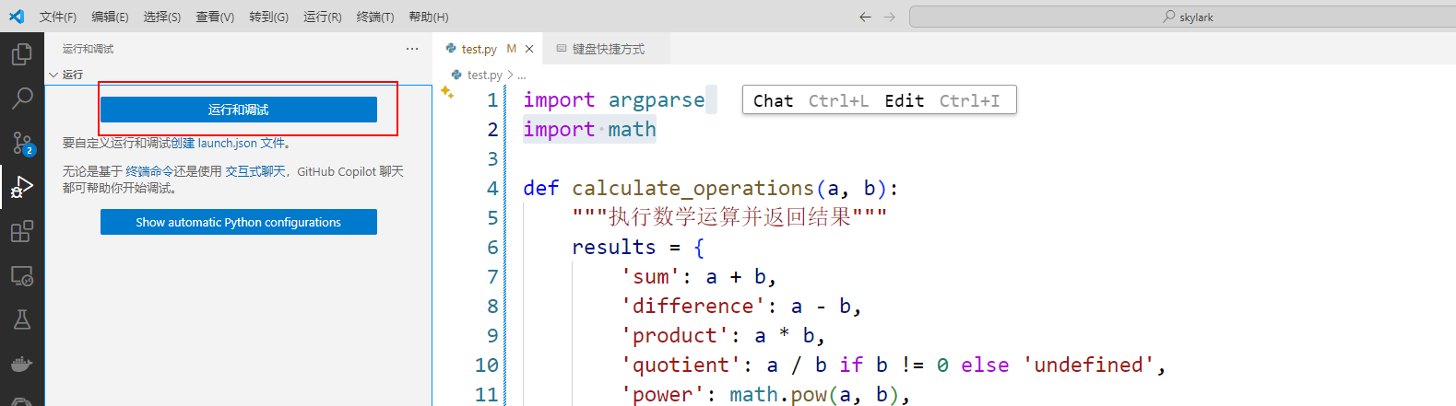Click line number 1 in gutter
The height and width of the screenshot is (406, 1456).
tap(492, 99)
